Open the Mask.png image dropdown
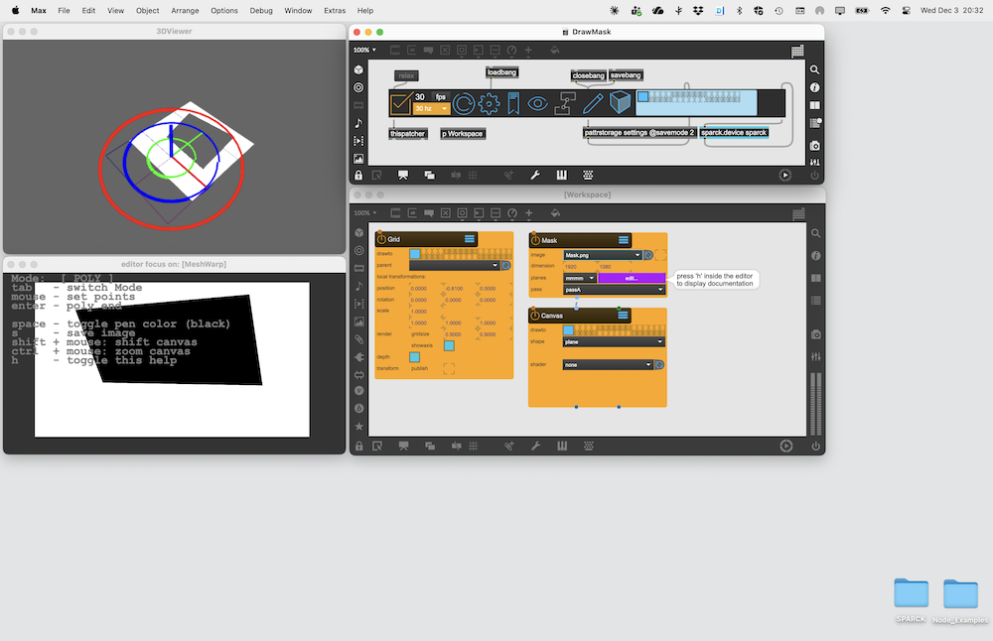This screenshot has height=641, width=993. coord(603,255)
